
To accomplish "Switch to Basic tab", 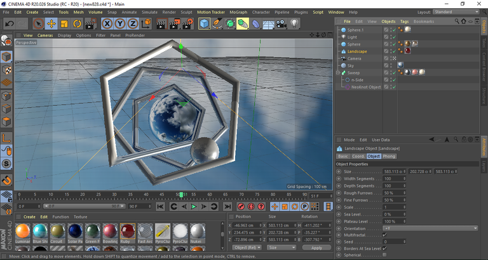I will [343, 156].
